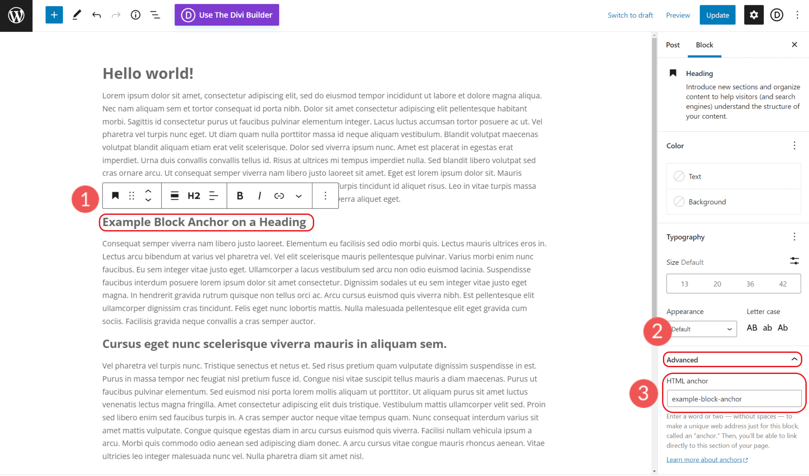The width and height of the screenshot is (809, 476).
Task: Undo the last change
Action: [x=96, y=15]
